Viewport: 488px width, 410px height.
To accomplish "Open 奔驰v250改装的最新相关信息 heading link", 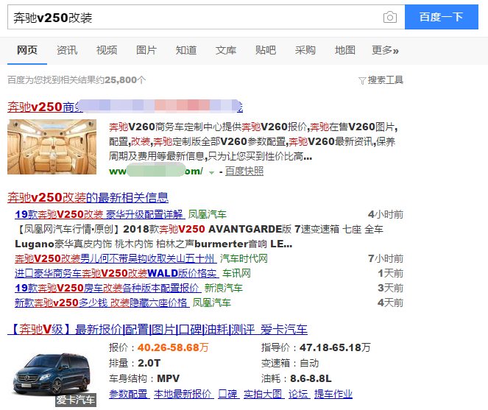I will point(88,197).
